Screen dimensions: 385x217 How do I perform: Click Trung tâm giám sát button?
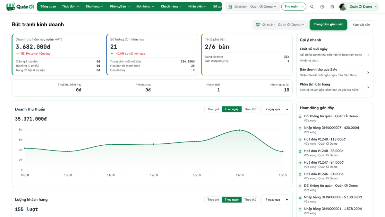[x=328, y=24]
